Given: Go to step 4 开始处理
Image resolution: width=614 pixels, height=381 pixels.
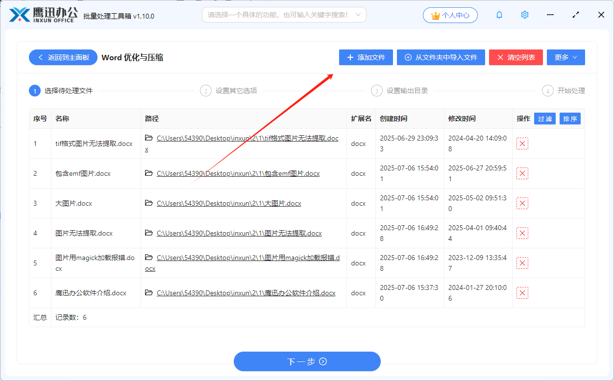Looking at the screenshot, I should (564, 91).
